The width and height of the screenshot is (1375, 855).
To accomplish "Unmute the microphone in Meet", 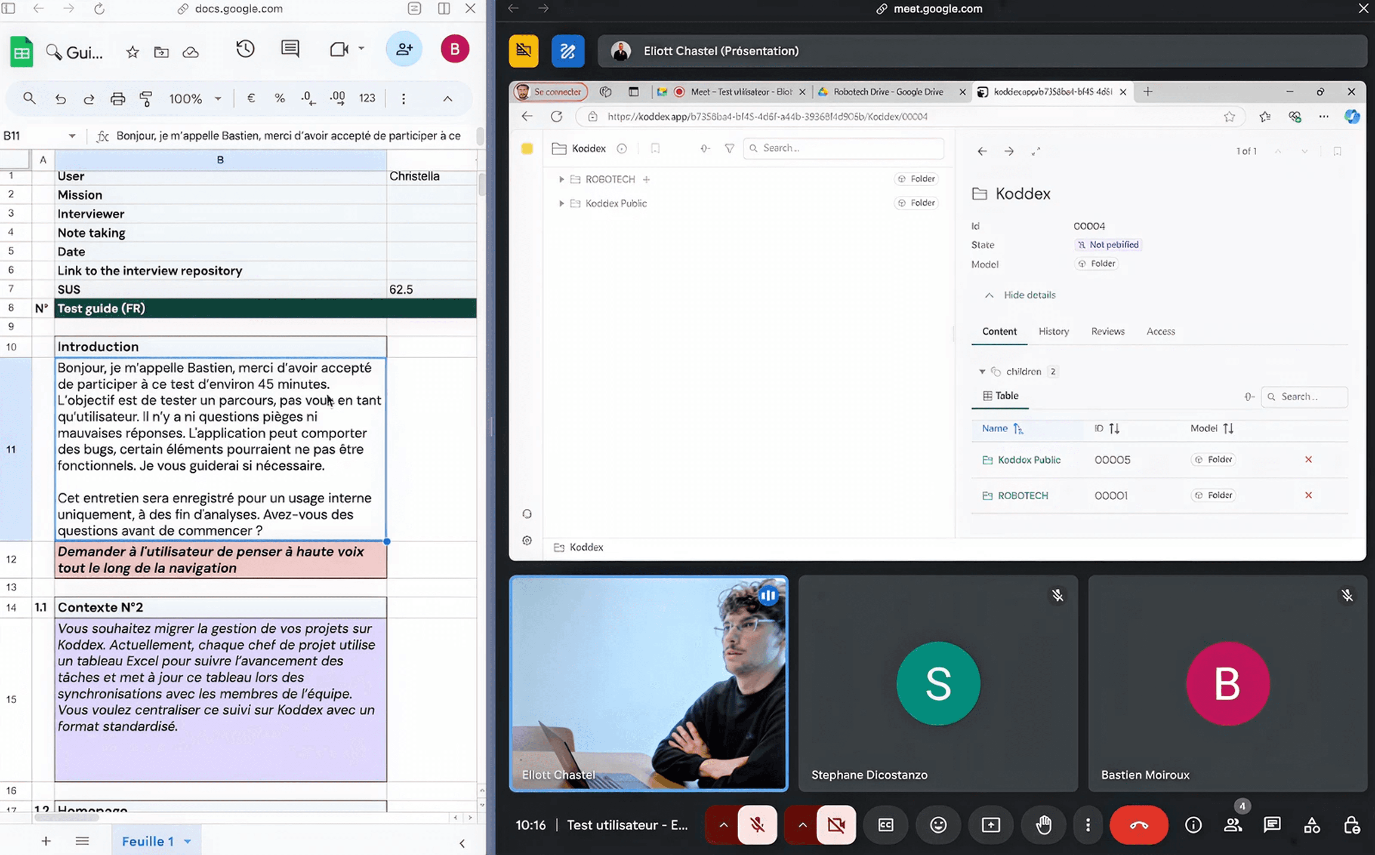I will click(x=757, y=824).
